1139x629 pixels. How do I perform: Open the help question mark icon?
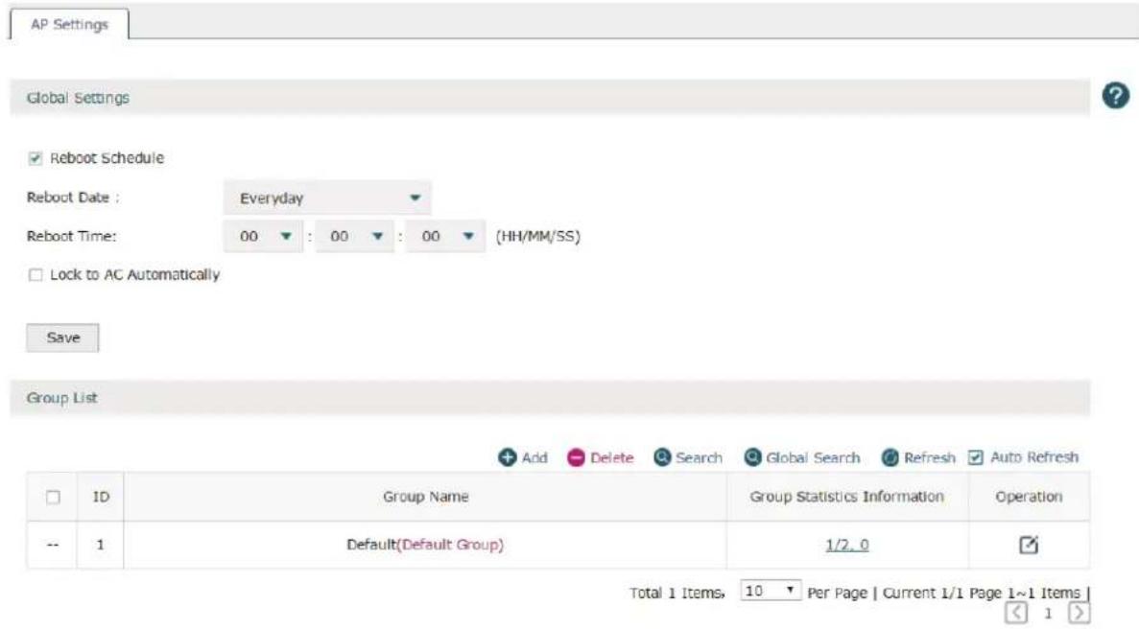pyautogui.click(x=1115, y=95)
